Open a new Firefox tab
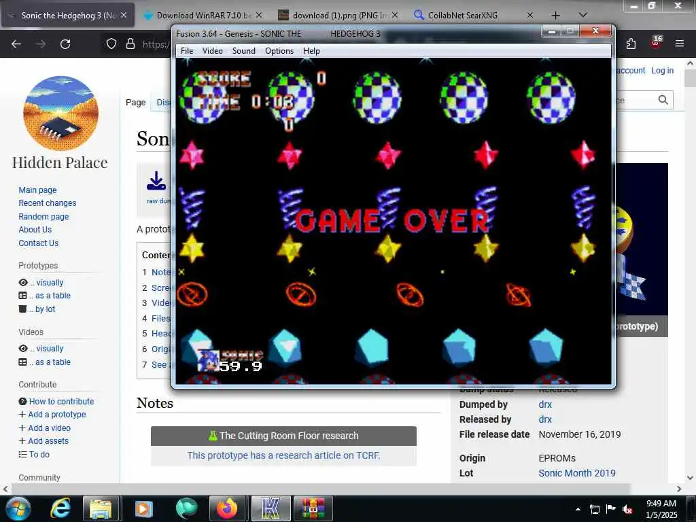 pyautogui.click(x=556, y=16)
